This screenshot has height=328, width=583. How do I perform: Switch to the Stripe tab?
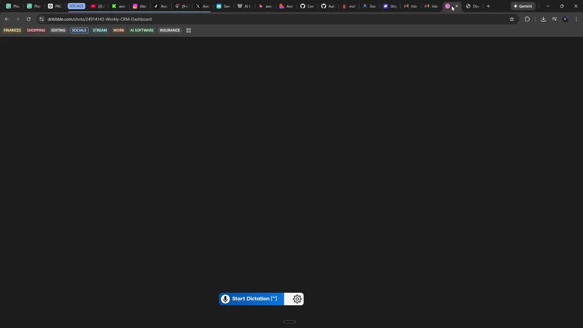pyautogui.click(x=389, y=6)
